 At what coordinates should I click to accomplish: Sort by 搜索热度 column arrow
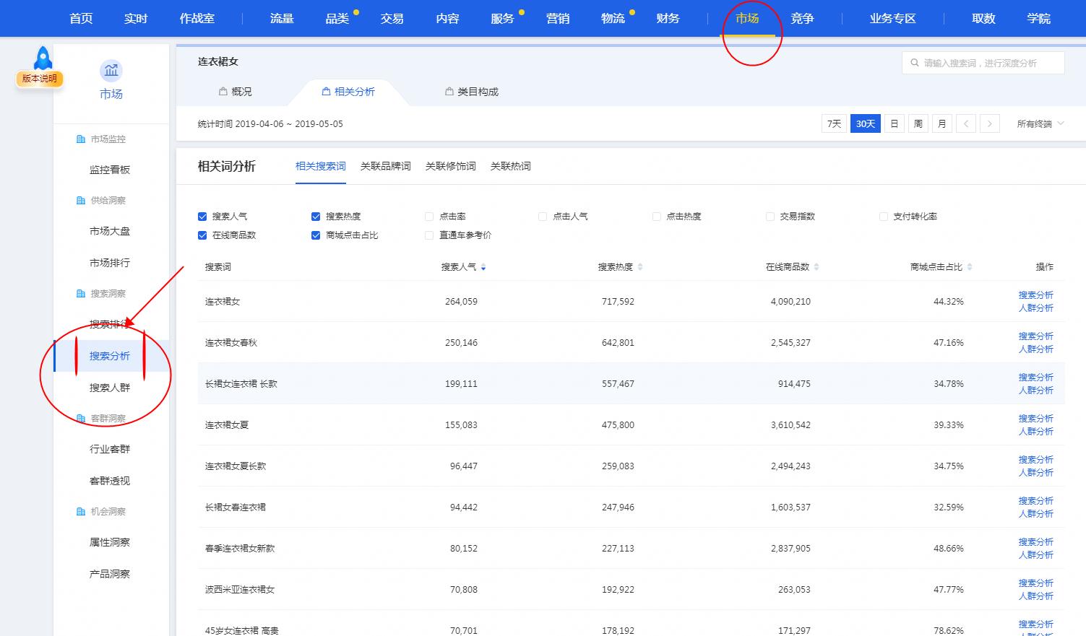coord(640,268)
